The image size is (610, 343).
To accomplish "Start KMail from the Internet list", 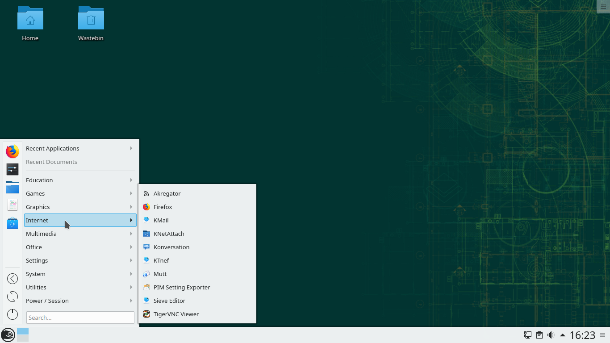I will 161,220.
